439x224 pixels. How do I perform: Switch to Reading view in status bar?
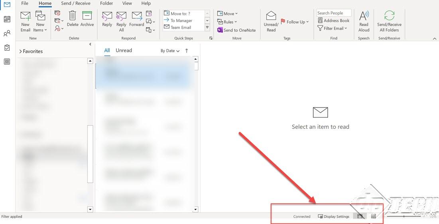(x=373, y=216)
